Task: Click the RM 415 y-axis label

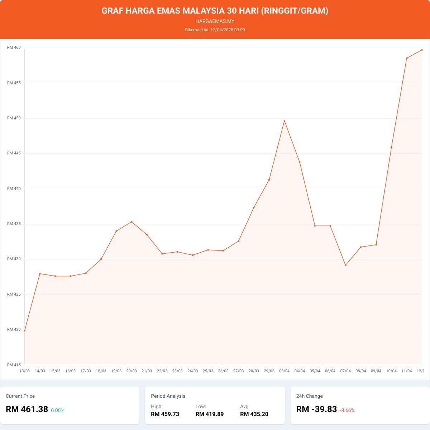Action: (14, 365)
